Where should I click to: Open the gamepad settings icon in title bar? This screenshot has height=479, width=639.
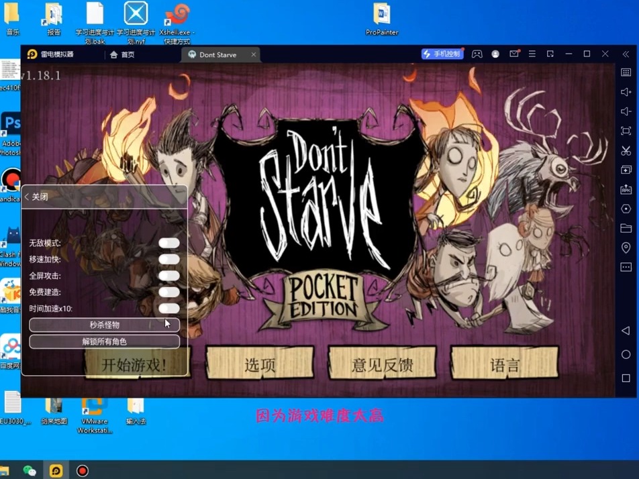coord(477,54)
